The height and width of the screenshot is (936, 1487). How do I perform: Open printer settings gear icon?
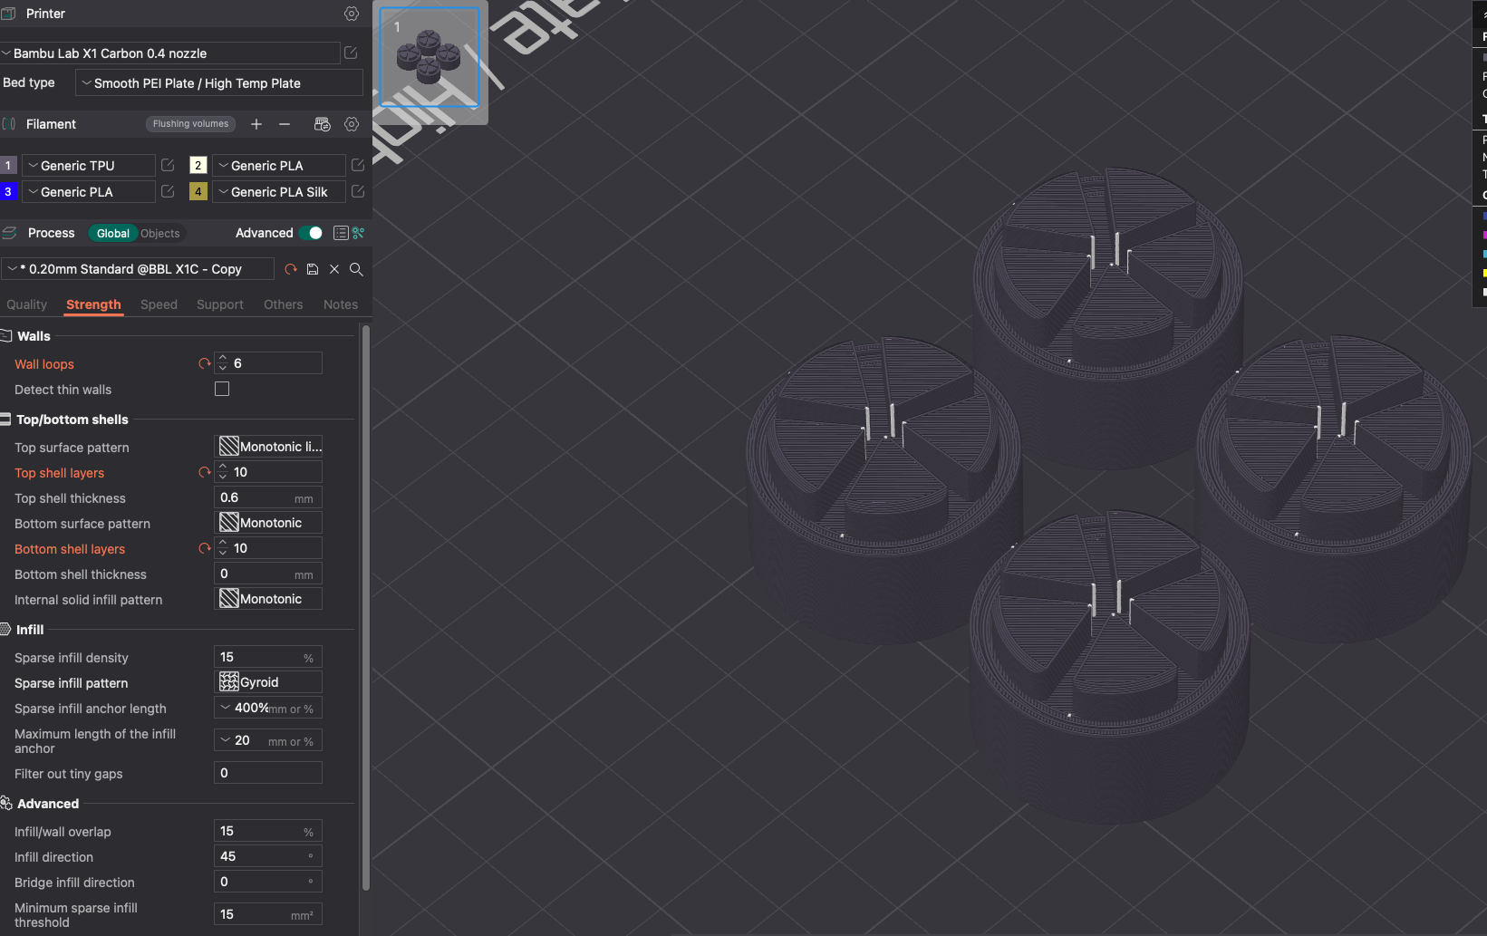tap(352, 14)
